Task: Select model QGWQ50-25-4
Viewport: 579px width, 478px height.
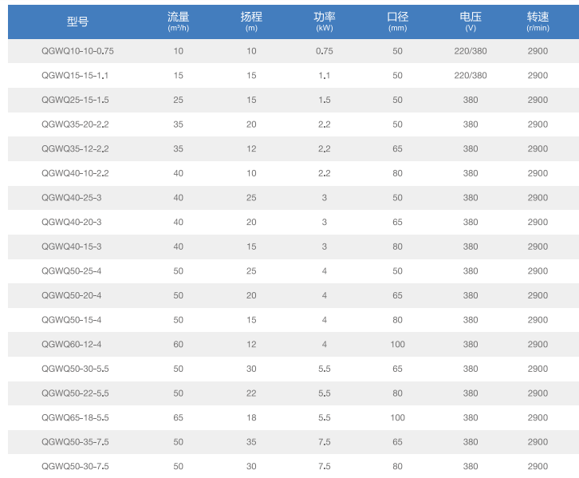Action: coord(71,271)
